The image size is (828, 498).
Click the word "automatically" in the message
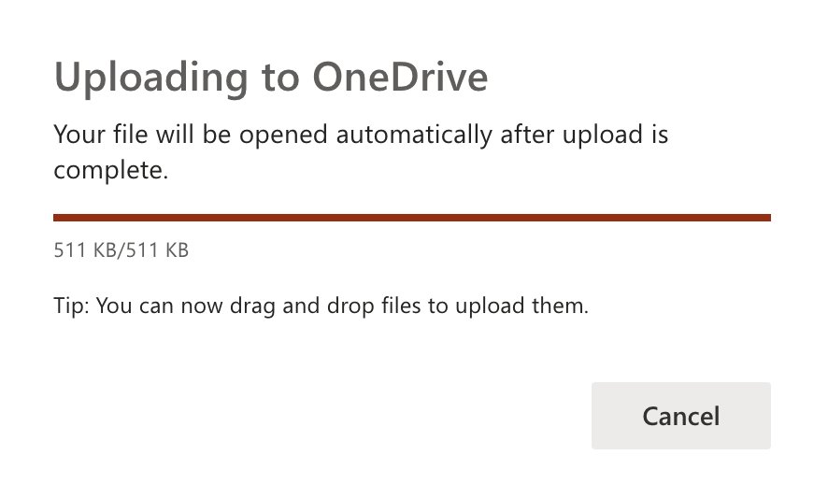(x=413, y=135)
